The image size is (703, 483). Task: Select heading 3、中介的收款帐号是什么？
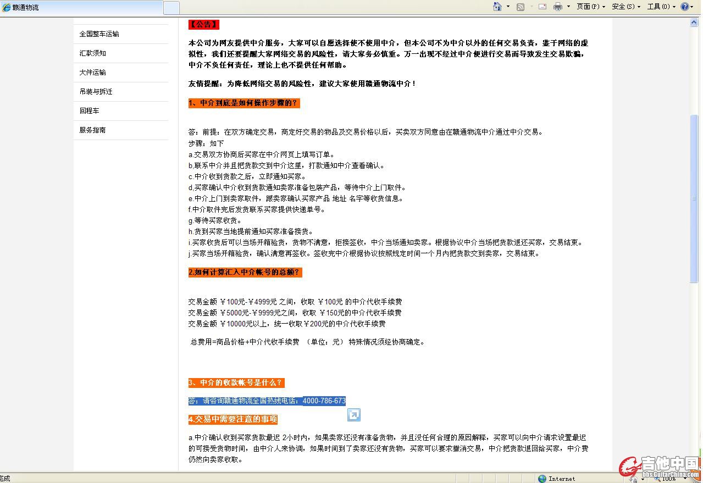pos(236,383)
